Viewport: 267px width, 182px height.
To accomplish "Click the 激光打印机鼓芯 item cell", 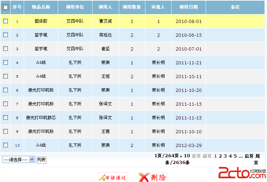I will (41, 118).
